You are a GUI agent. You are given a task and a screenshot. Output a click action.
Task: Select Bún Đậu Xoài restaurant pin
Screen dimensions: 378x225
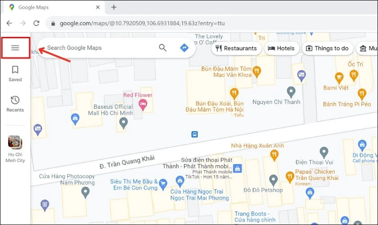[234, 94]
